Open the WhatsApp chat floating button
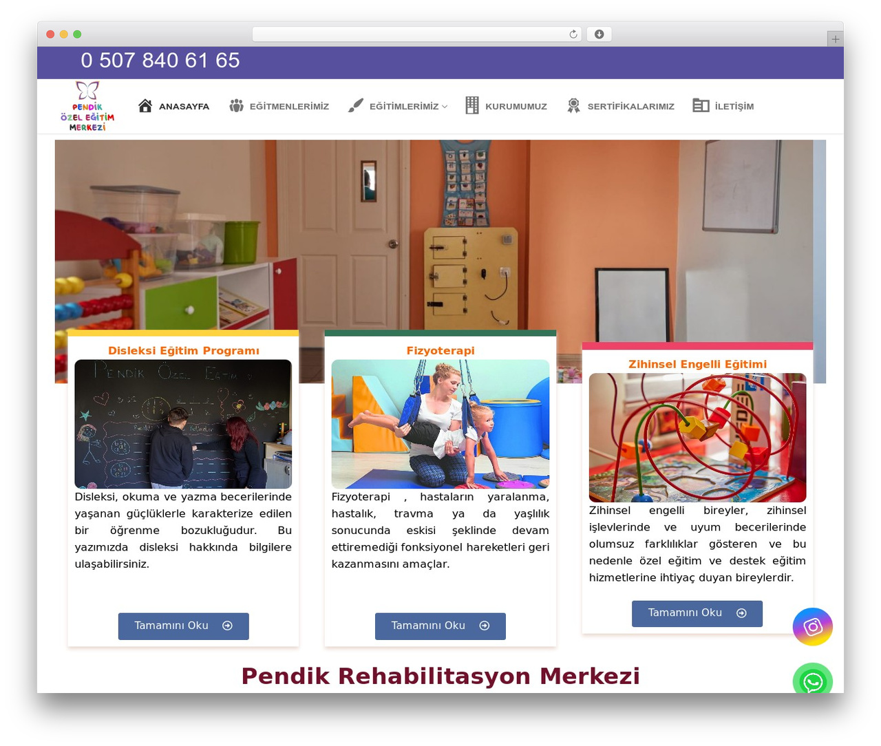Screen dimensions: 881x746 tap(813, 679)
